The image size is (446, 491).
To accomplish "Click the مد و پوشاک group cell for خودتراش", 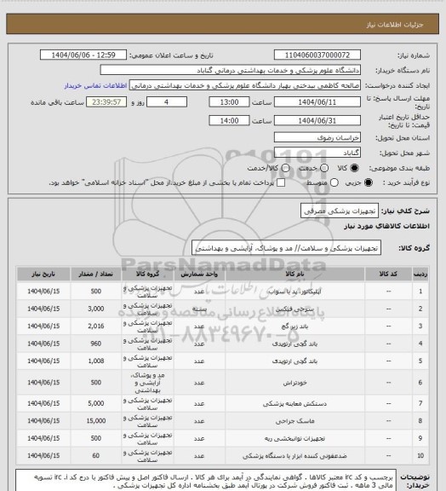I will [x=147, y=383].
